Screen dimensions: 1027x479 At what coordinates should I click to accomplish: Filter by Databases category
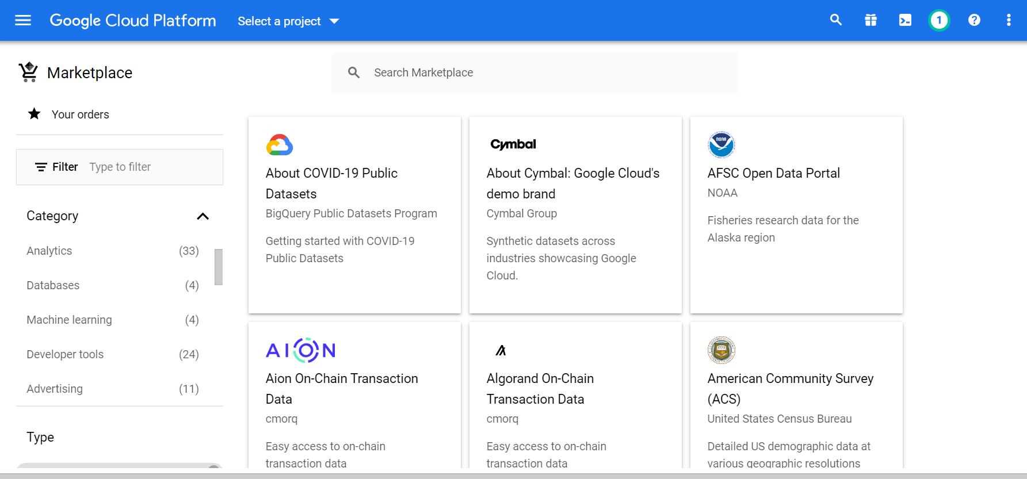(x=113, y=285)
